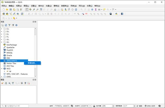This screenshot has width=165, height=108.
Task: Click the Toggle extents coordinate icon in status bar
Action: pos(72,106)
